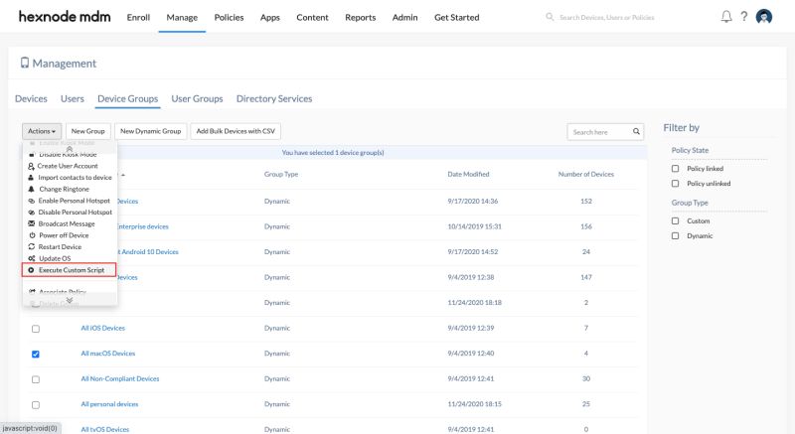This screenshot has height=434, width=795.
Task: Open the All Non-Compliant Devices link
Action: [120, 378]
